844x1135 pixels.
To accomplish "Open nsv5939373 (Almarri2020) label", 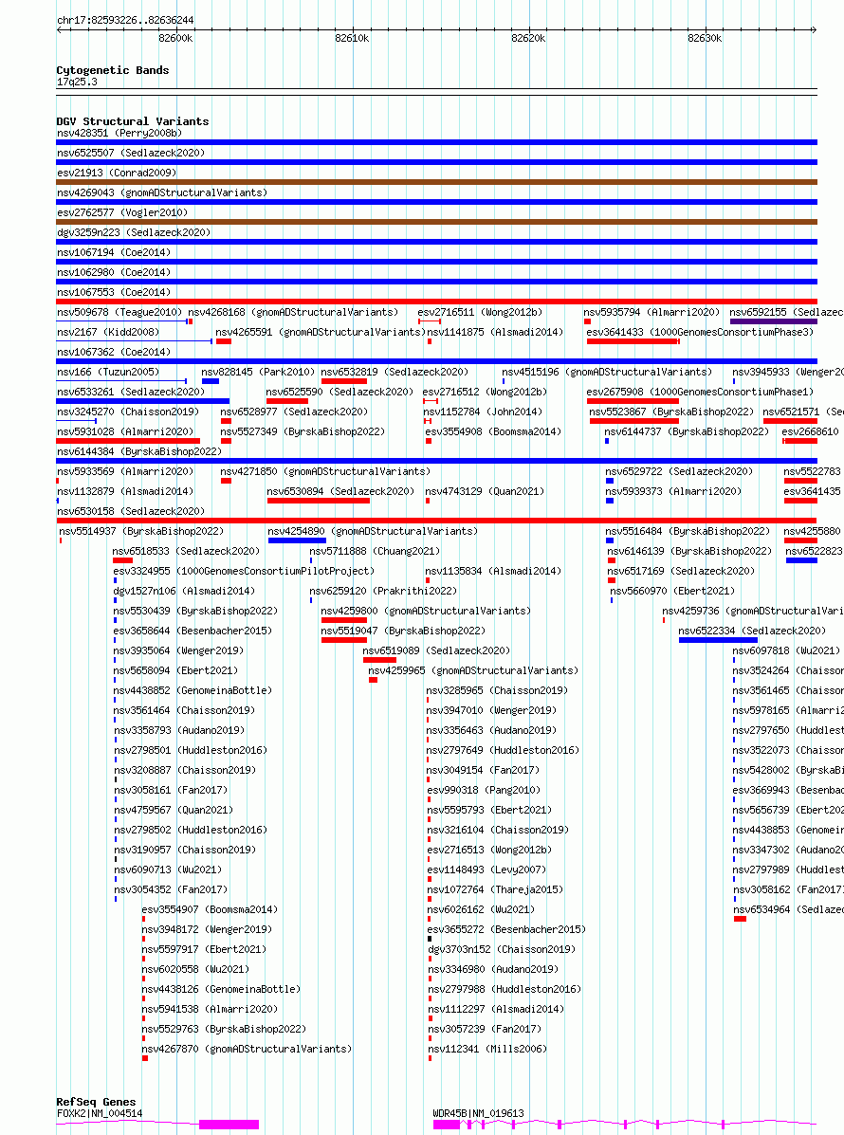I will click(x=674, y=491).
